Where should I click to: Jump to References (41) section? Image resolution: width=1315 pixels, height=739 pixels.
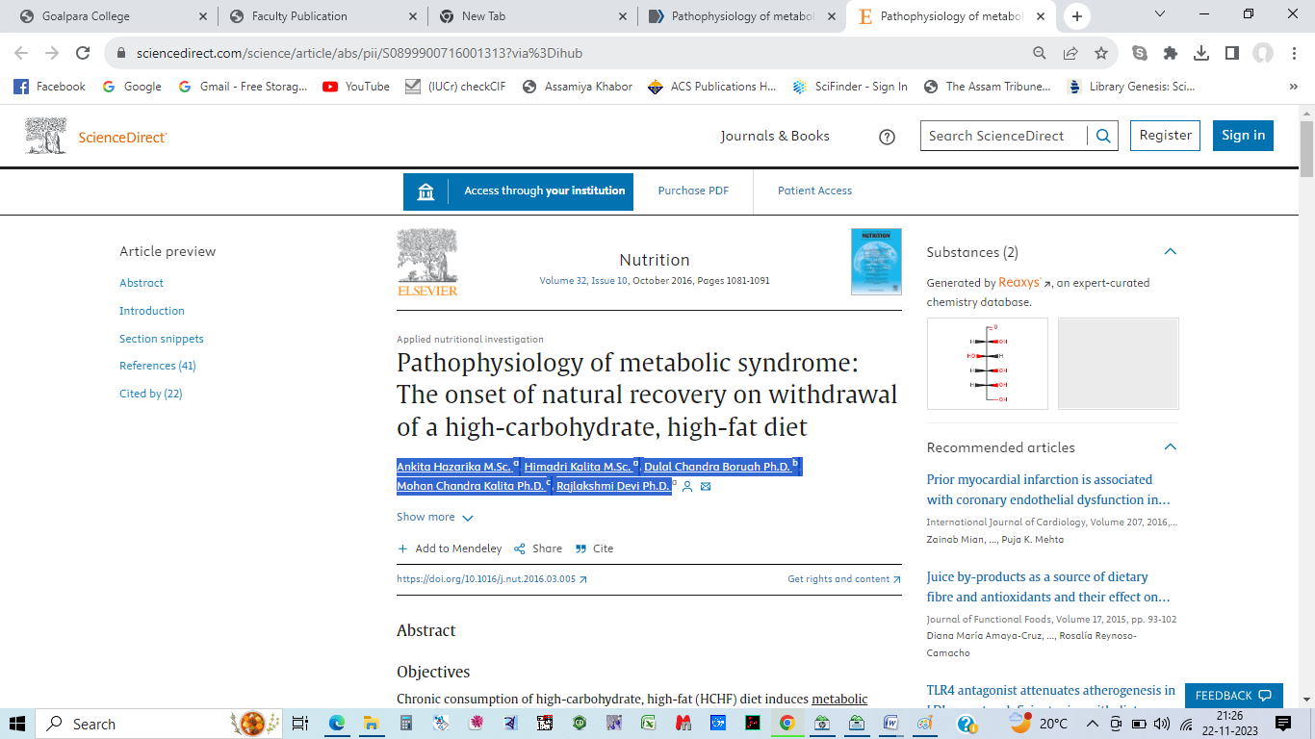[x=158, y=366]
